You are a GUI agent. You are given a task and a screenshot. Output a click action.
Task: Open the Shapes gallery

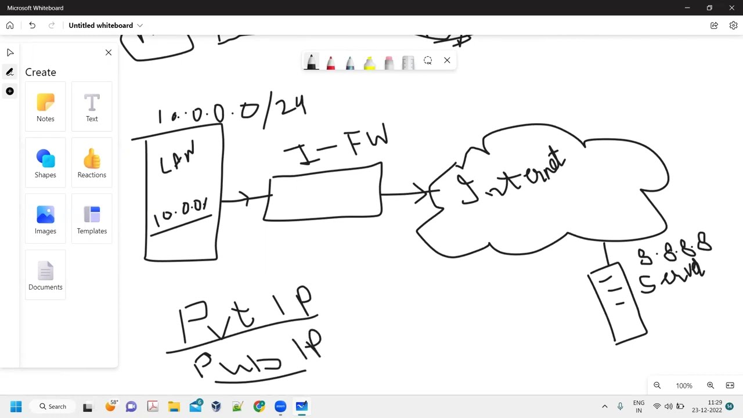pyautogui.click(x=45, y=163)
